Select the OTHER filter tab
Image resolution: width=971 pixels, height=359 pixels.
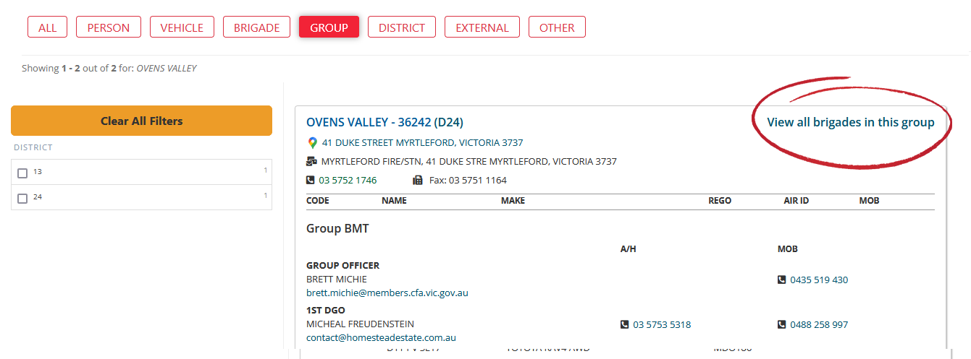[557, 27]
